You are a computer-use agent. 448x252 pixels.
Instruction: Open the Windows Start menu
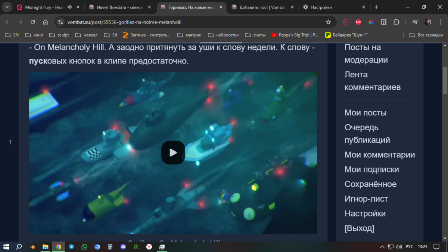6,247
